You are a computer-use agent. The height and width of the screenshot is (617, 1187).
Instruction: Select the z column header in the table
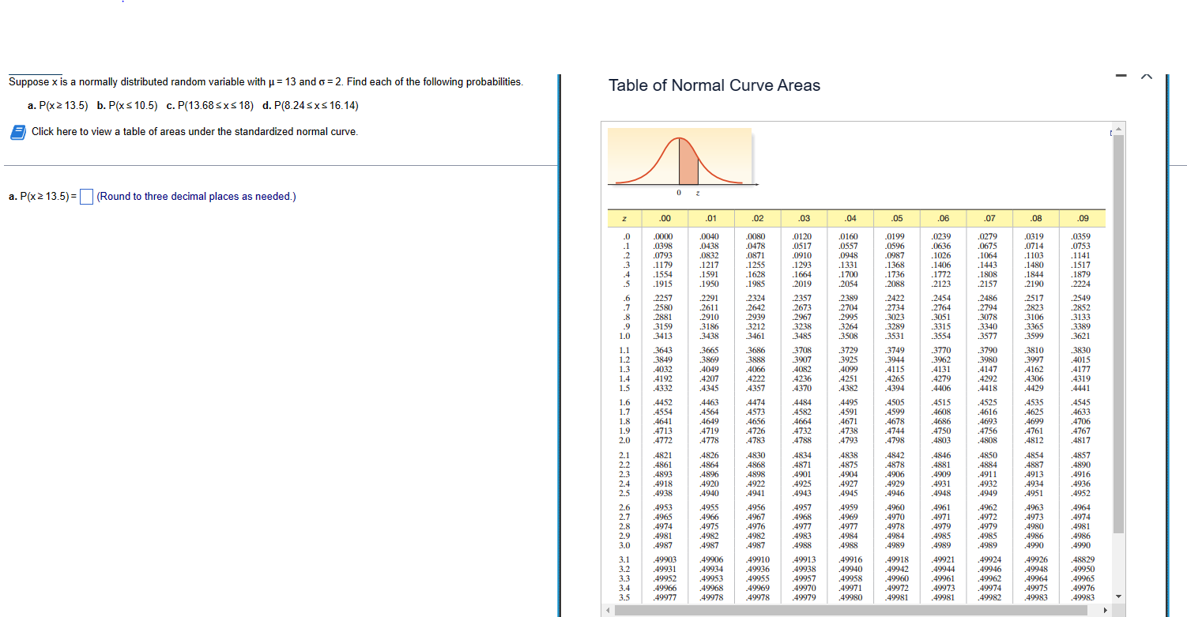(x=625, y=218)
